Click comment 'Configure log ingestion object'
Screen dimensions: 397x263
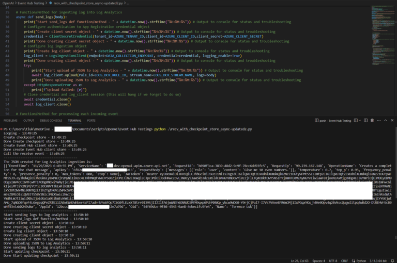(x=55, y=46)
